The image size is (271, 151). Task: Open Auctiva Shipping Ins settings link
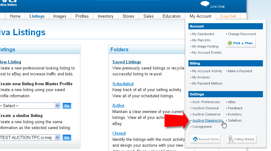(207, 120)
